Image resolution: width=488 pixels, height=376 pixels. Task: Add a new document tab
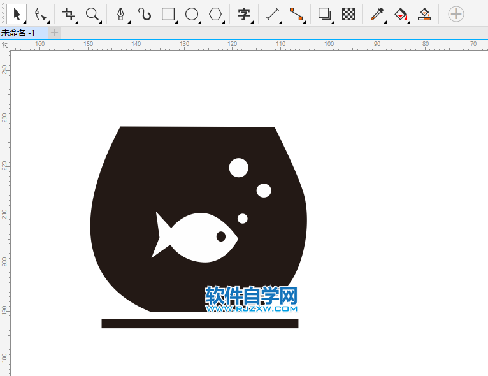(54, 33)
